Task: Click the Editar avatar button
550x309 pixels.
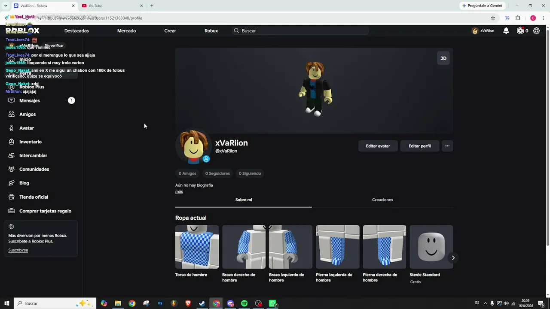Action: [x=378, y=146]
